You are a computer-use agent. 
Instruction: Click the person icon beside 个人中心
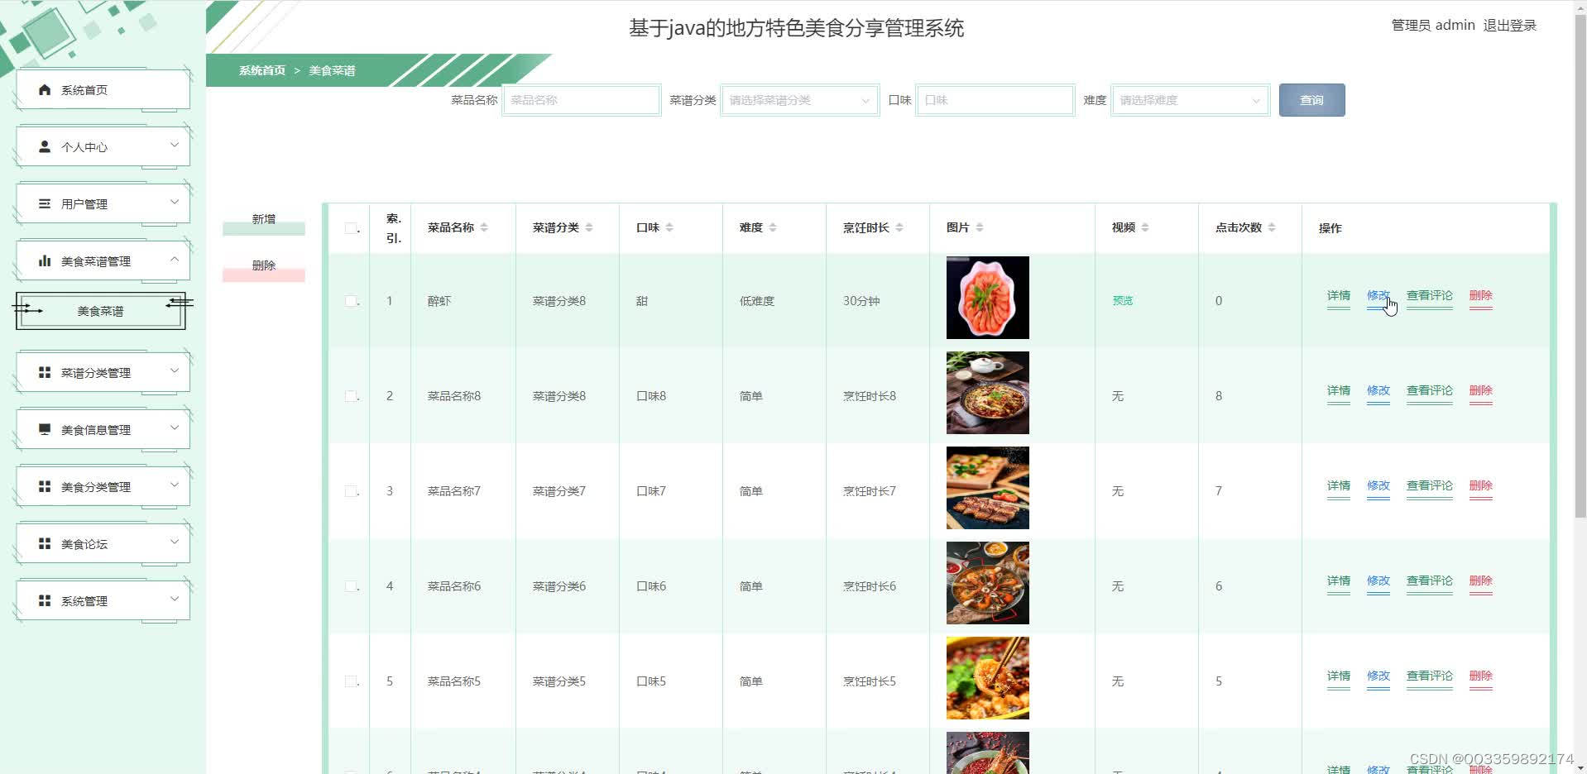tap(45, 146)
